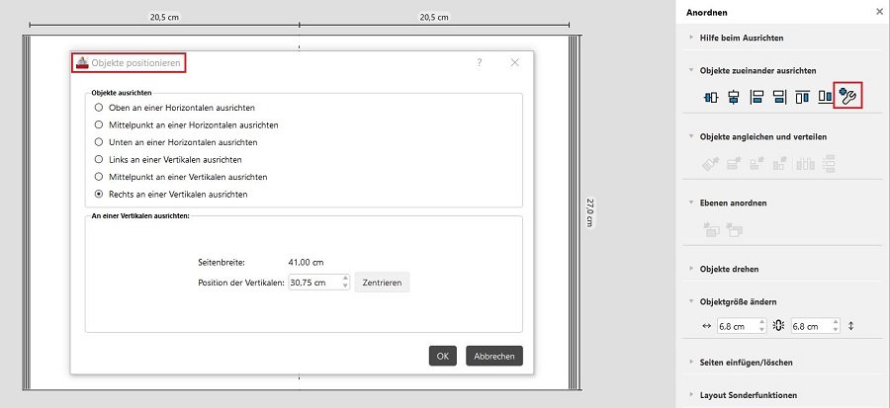Select Oben an einer Horizontalen ausrichten
890x408 pixels.
click(99, 107)
